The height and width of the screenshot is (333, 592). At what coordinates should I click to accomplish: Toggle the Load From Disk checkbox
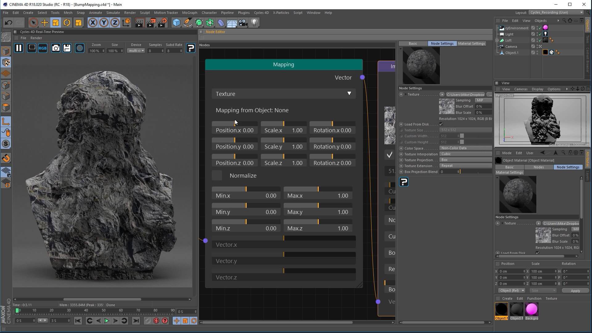[x=441, y=124]
